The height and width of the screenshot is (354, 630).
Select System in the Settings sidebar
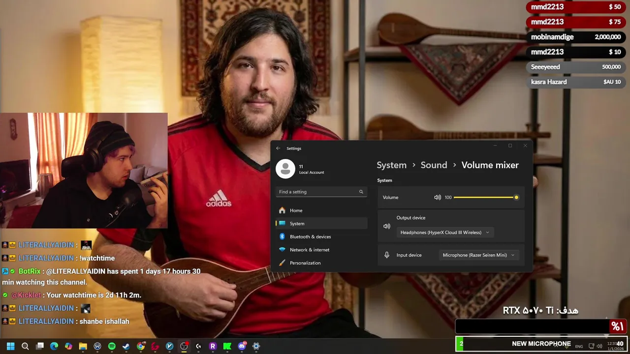(x=321, y=223)
